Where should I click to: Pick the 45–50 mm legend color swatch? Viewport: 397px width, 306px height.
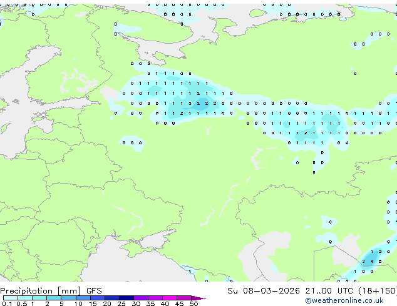184,298
